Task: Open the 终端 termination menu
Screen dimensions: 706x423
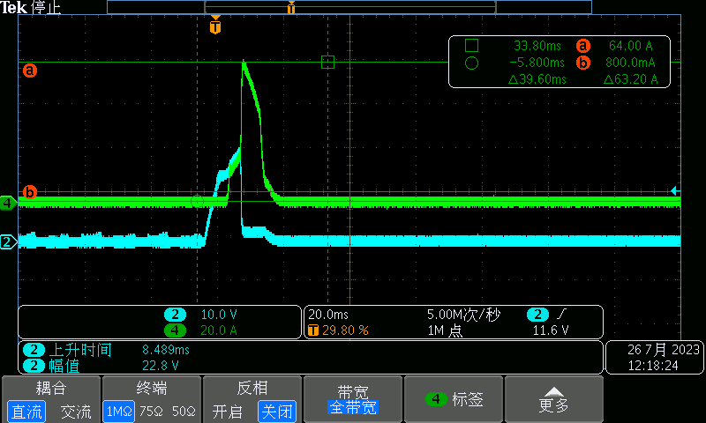Action: pos(152,389)
